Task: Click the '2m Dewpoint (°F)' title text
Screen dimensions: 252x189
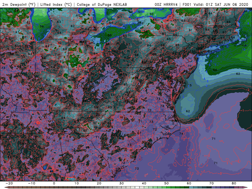Action: coord(19,4)
